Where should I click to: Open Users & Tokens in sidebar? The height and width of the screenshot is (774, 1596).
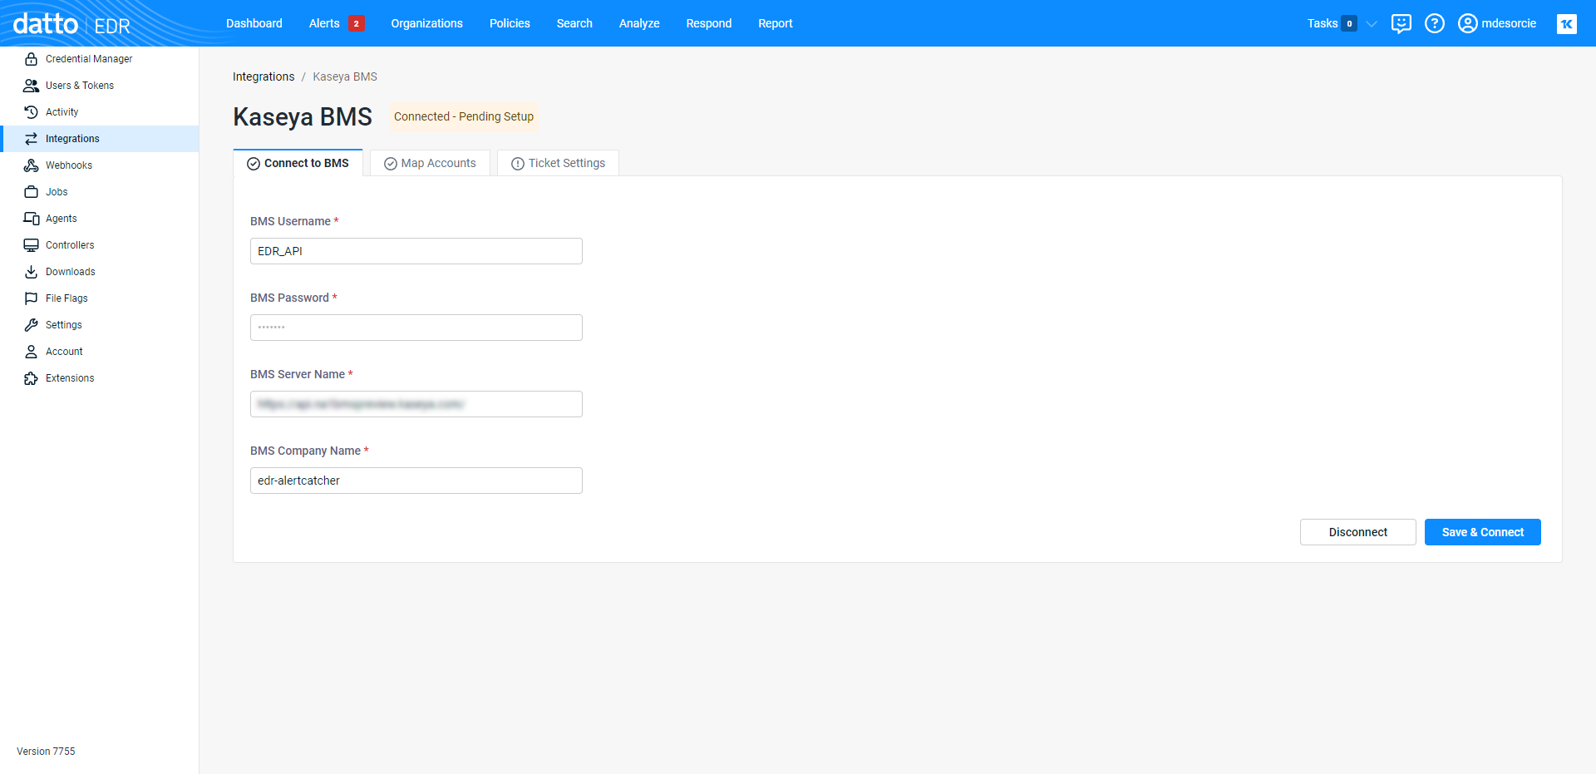(80, 86)
